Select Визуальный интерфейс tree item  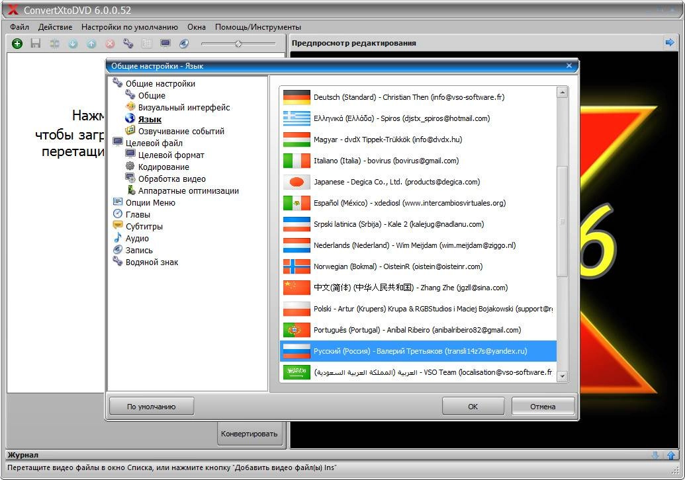[x=184, y=107]
